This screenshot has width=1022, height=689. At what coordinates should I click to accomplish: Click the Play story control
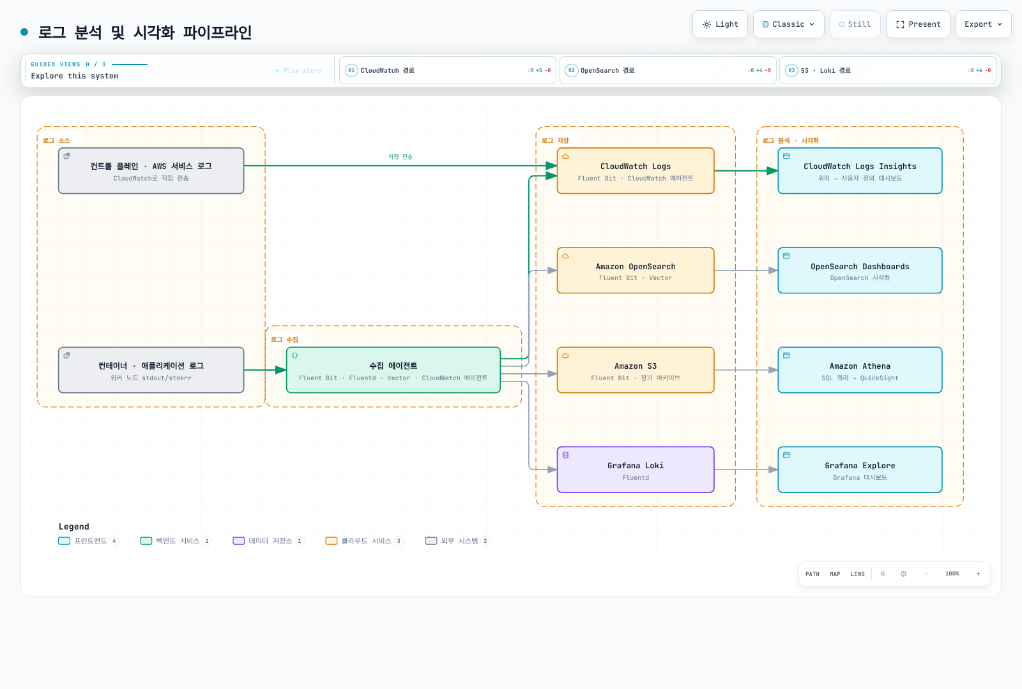coord(299,71)
